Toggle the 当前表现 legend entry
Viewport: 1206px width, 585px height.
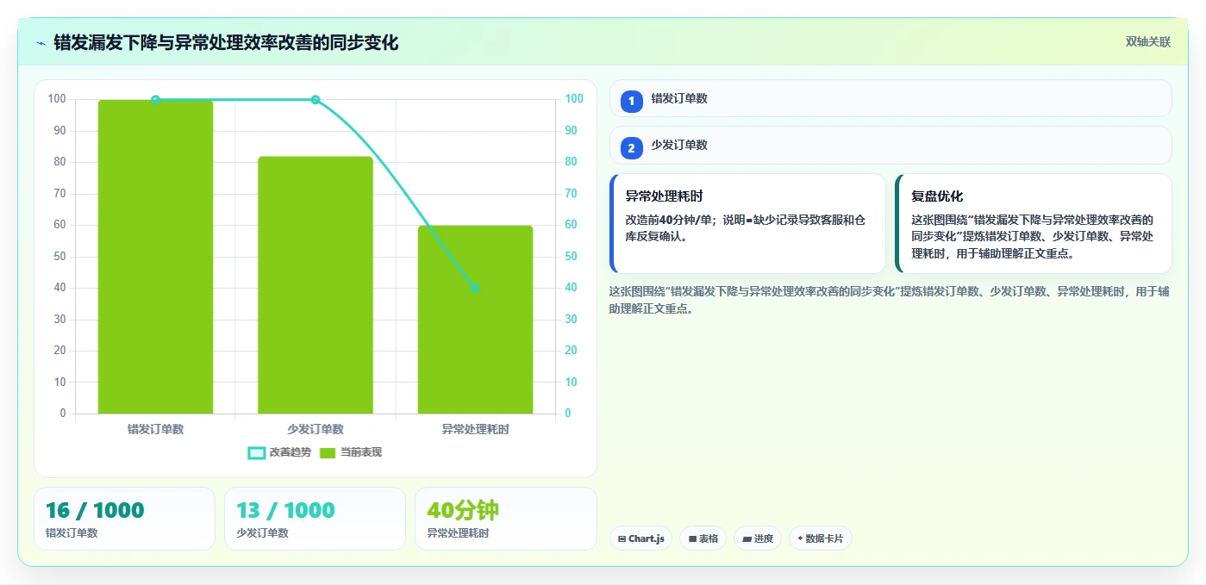(x=350, y=452)
